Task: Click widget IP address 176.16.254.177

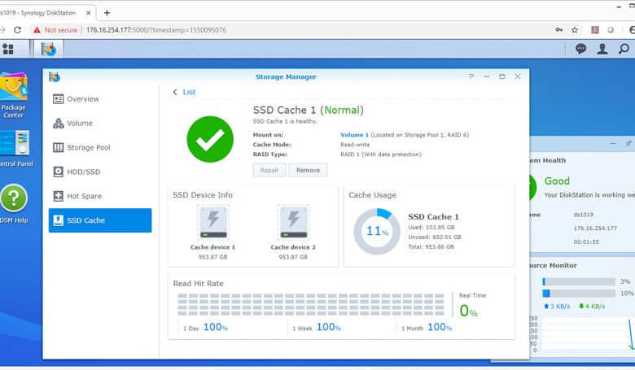Action: [x=595, y=229]
